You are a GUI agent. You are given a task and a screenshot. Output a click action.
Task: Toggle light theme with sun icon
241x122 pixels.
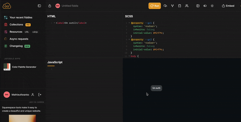pos(212,6)
